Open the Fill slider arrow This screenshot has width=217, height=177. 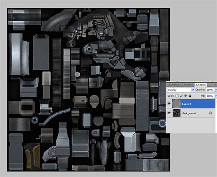point(216,96)
